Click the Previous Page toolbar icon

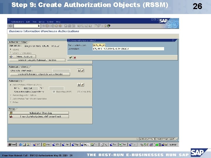[x=83, y=26]
